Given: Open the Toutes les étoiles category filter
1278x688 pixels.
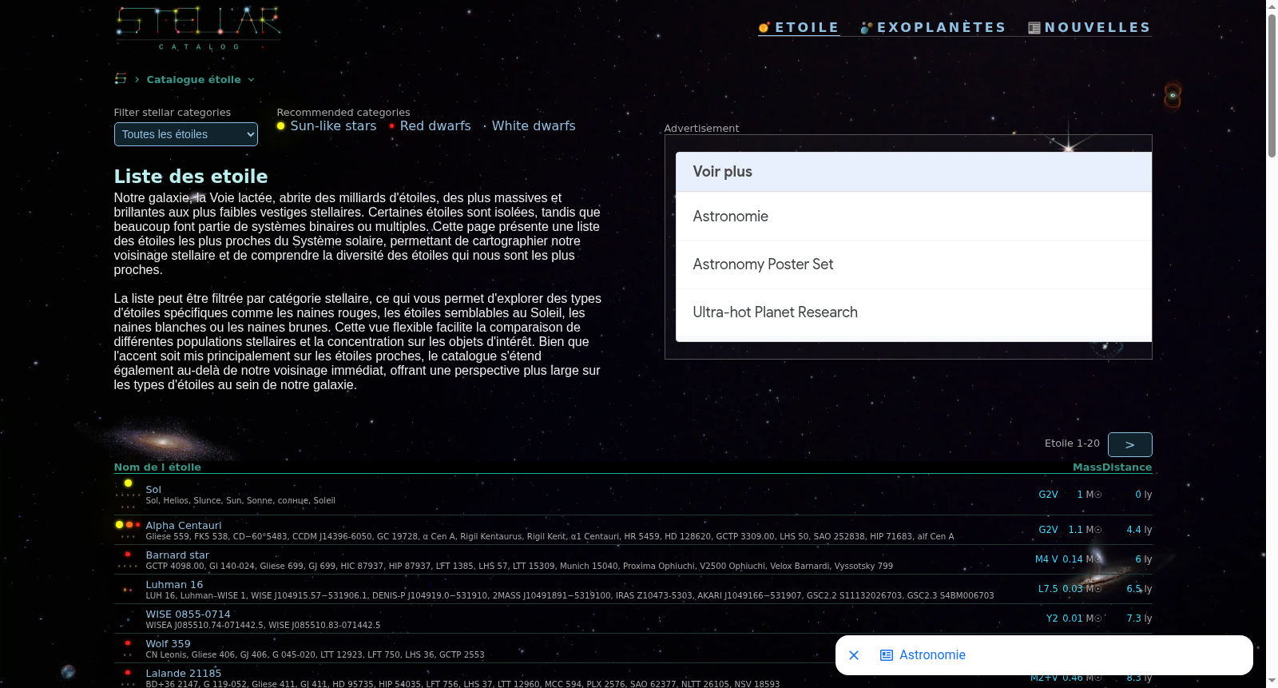Looking at the screenshot, I should pyautogui.click(x=186, y=134).
